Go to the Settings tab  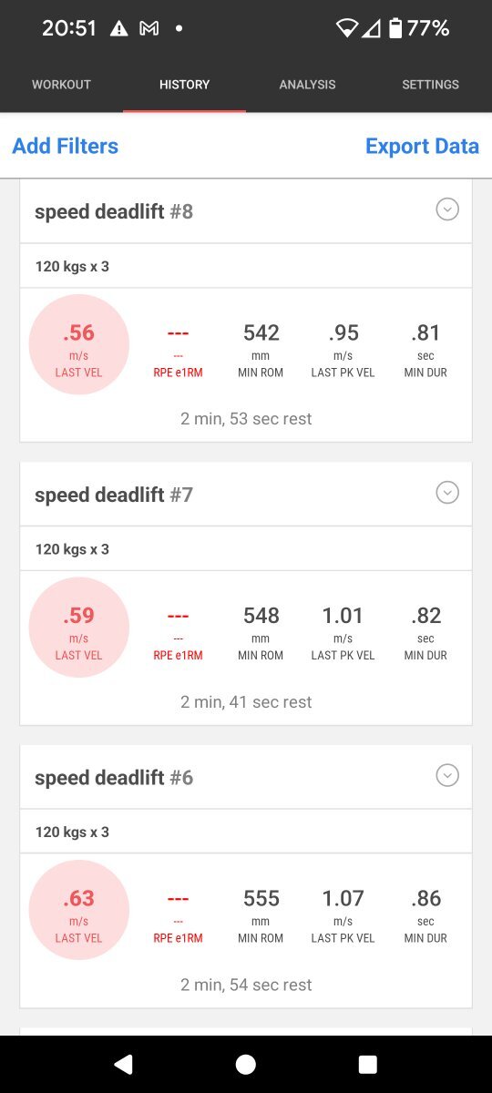tap(430, 85)
